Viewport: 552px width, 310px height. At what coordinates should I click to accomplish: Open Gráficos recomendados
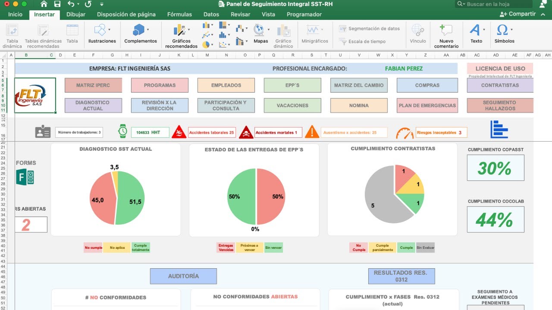coord(181,36)
